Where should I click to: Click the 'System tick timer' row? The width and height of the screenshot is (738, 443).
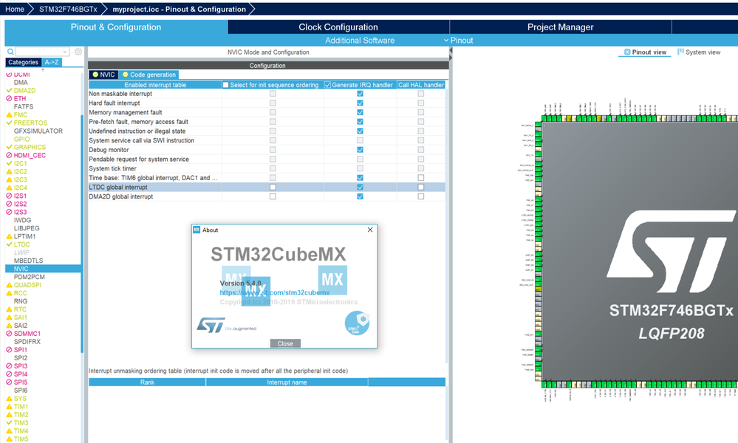(x=267, y=168)
